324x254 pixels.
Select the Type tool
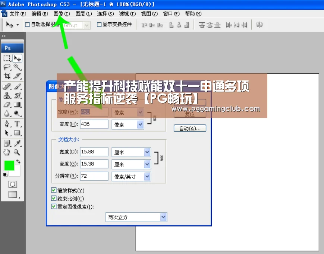coord(18,124)
